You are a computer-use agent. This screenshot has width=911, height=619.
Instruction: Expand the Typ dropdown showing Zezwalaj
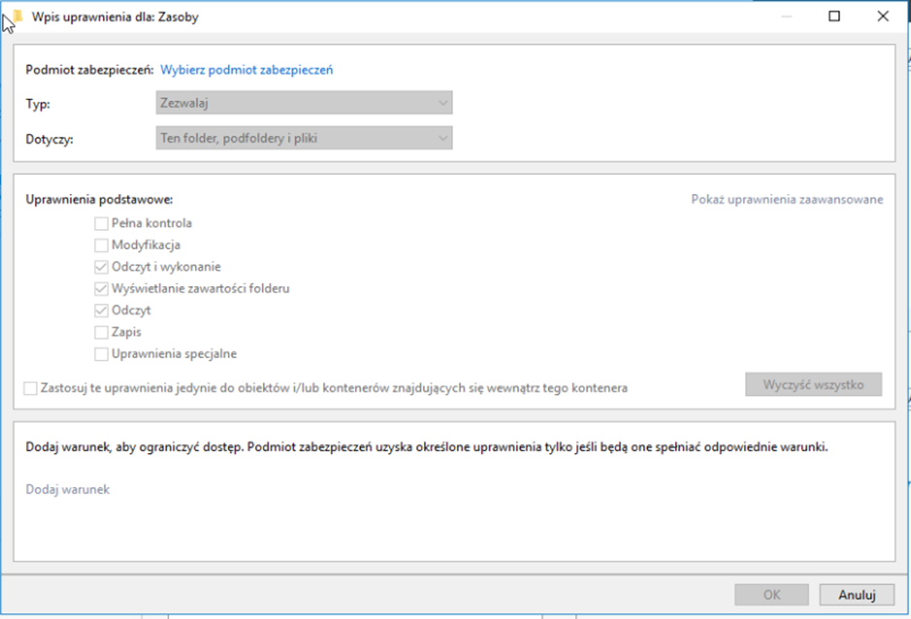click(x=304, y=103)
